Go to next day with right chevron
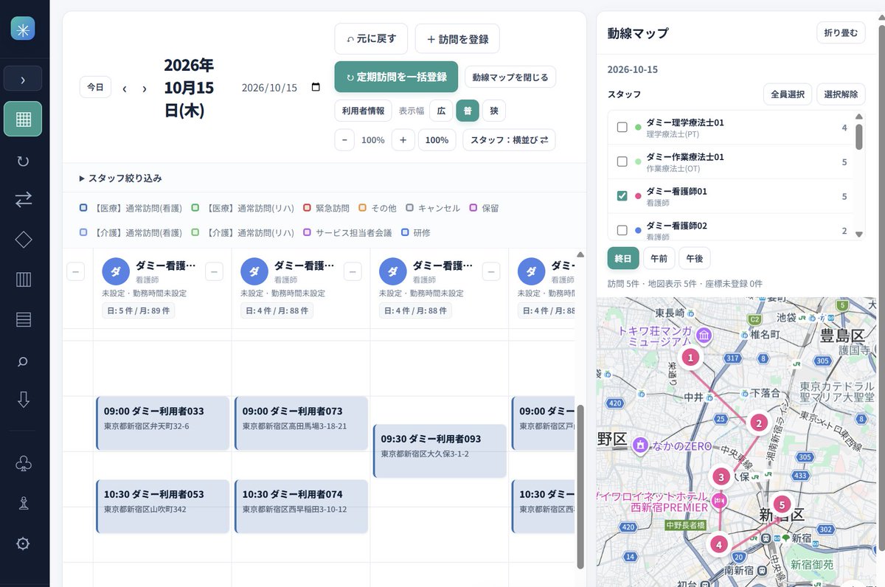The width and height of the screenshot is (885, 587). [x=145, y=88]
